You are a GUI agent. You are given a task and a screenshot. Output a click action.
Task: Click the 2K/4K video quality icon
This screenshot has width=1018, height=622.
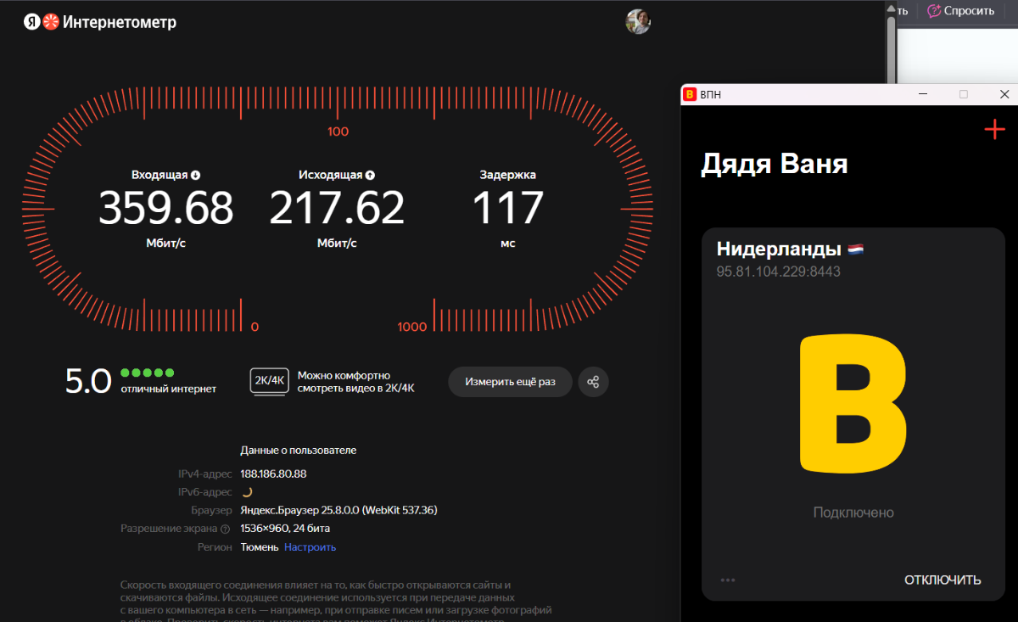[269, 382]
